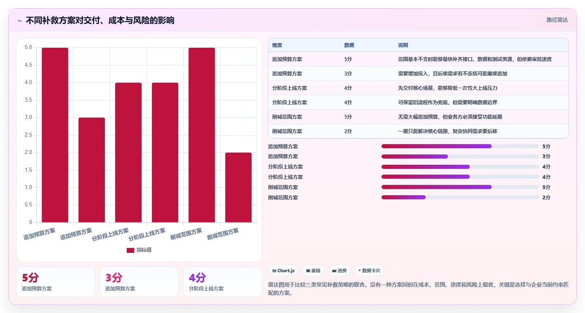Select the Chart.js tag

[x=283, y=271]
